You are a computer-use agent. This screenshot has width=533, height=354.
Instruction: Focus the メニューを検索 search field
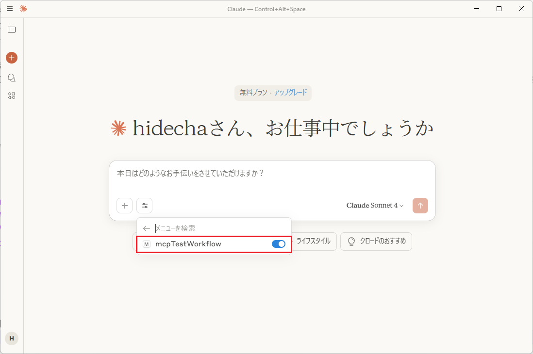point(221,228)
